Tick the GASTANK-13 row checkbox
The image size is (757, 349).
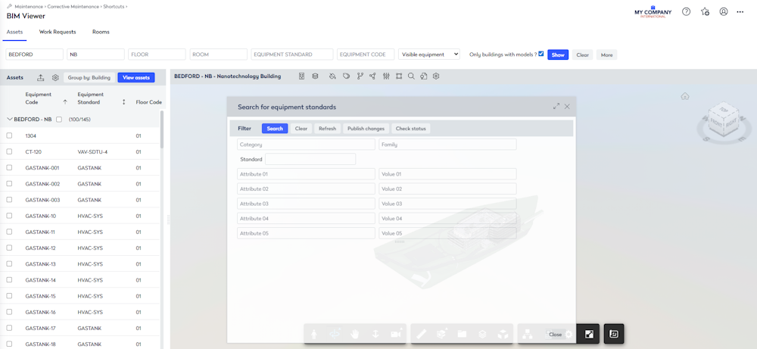click(9, 264)
